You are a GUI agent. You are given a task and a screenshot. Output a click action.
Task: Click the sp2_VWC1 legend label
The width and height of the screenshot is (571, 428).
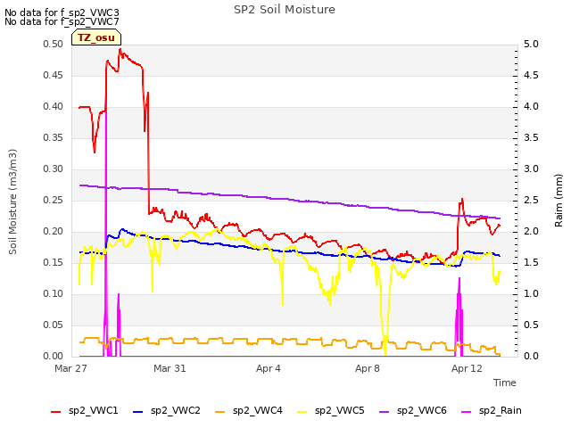(x=93, y=410)
